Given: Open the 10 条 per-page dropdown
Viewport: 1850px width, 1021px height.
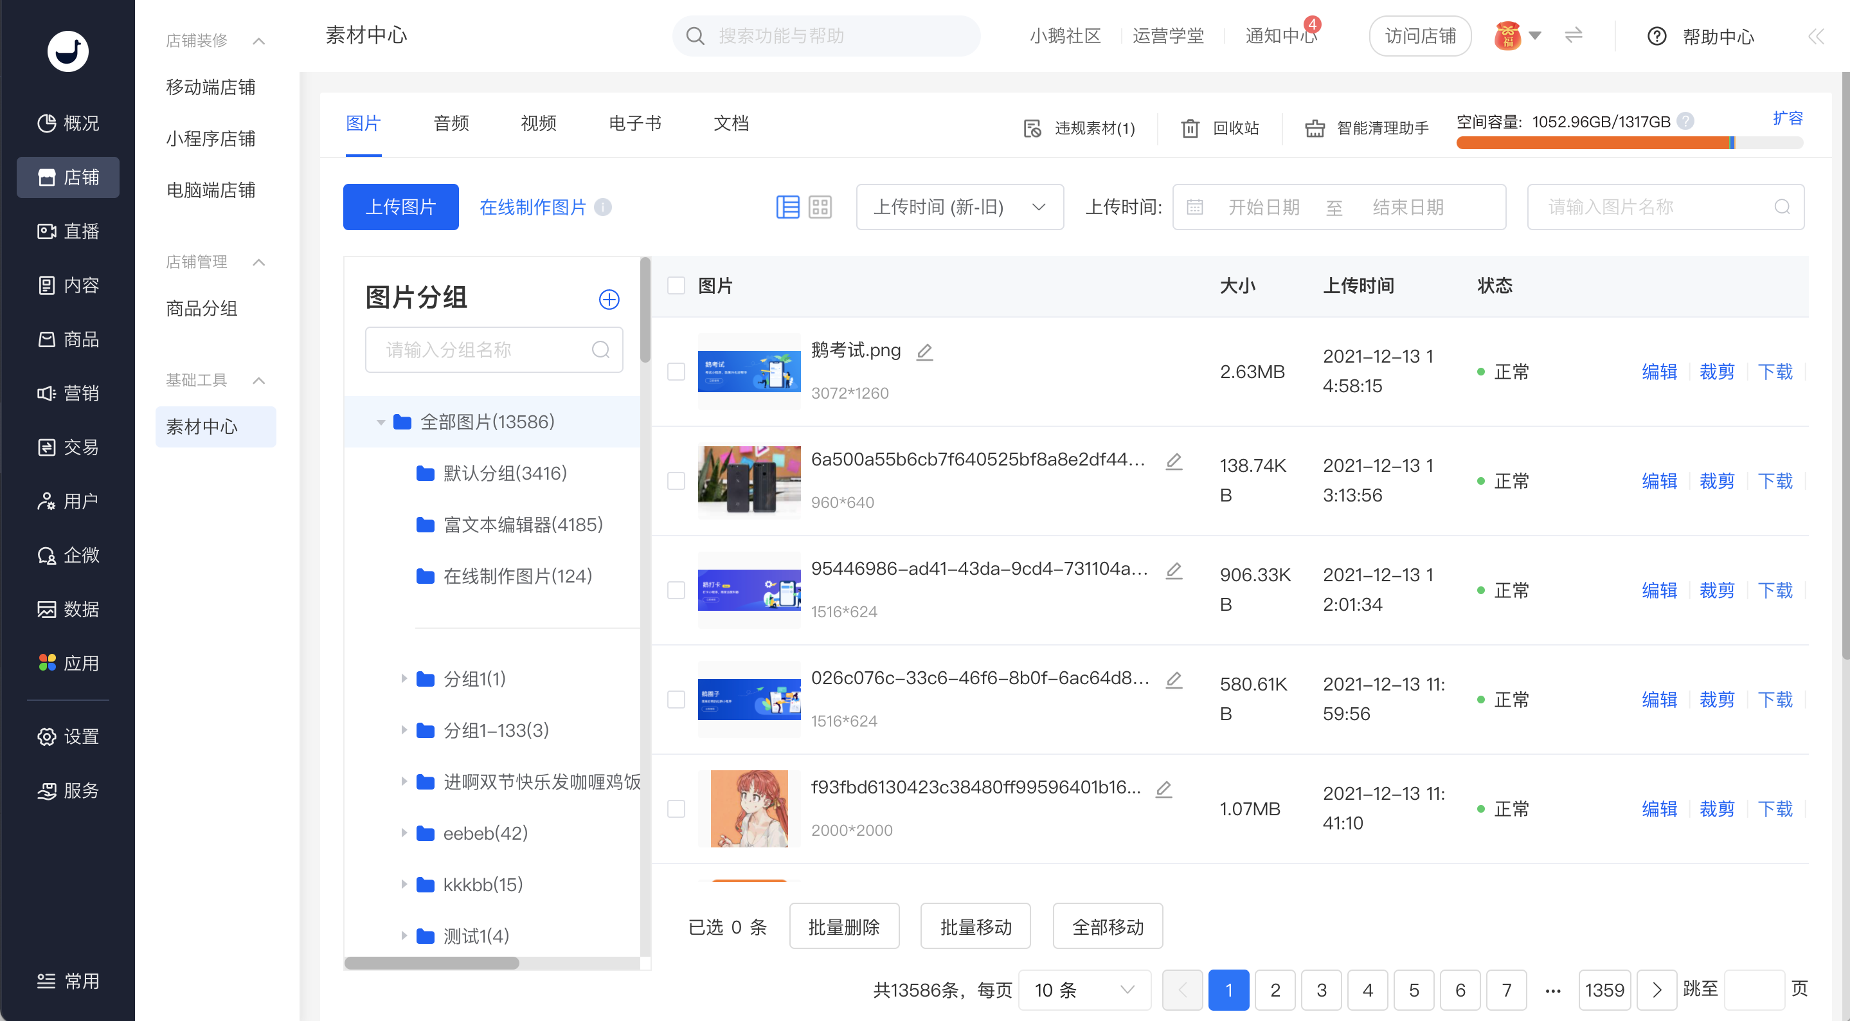Looking at the screenshot, I should [x=1084, y=989].
